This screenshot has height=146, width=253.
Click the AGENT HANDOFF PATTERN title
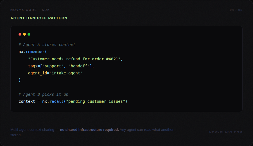click(39, 18)
